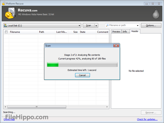
Task: Click the magnifier icon in filename search
Action: 107,25
